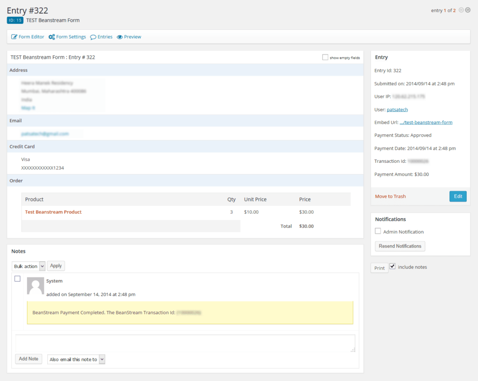Open the Also email this note to dropdown
Viewport: 478px width, 381px height.
(x=76, y=359)
